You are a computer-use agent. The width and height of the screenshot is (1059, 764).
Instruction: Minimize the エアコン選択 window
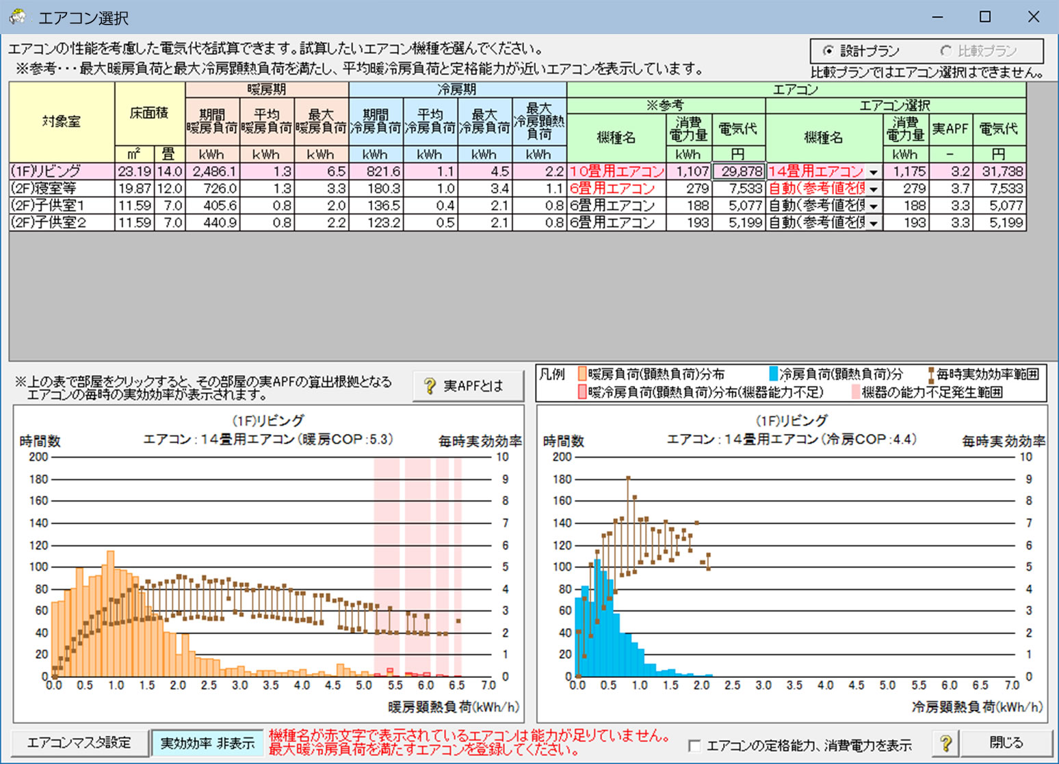937,17
